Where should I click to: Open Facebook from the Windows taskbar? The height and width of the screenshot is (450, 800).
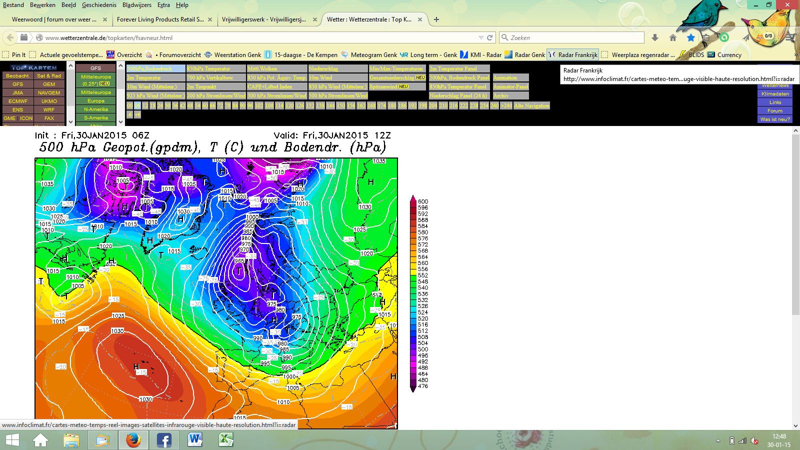164,440
